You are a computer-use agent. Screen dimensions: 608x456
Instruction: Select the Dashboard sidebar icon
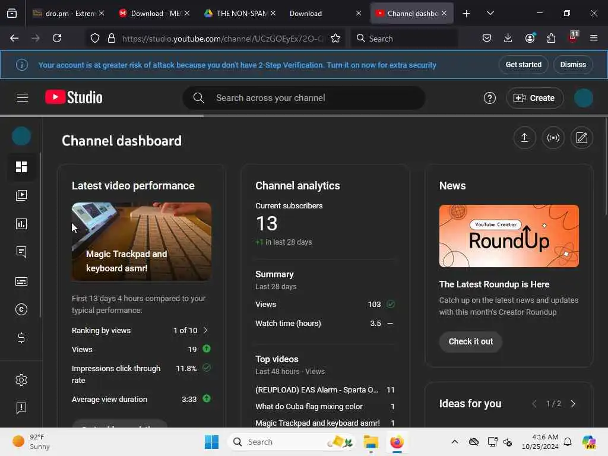coord(21,167)
